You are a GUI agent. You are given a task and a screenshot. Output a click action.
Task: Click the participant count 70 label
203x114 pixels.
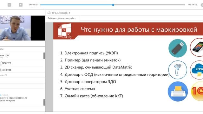point(3,75)
